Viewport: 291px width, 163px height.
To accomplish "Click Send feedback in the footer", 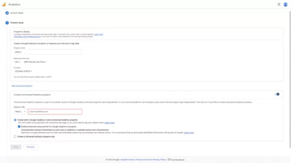I will (178, 160).
